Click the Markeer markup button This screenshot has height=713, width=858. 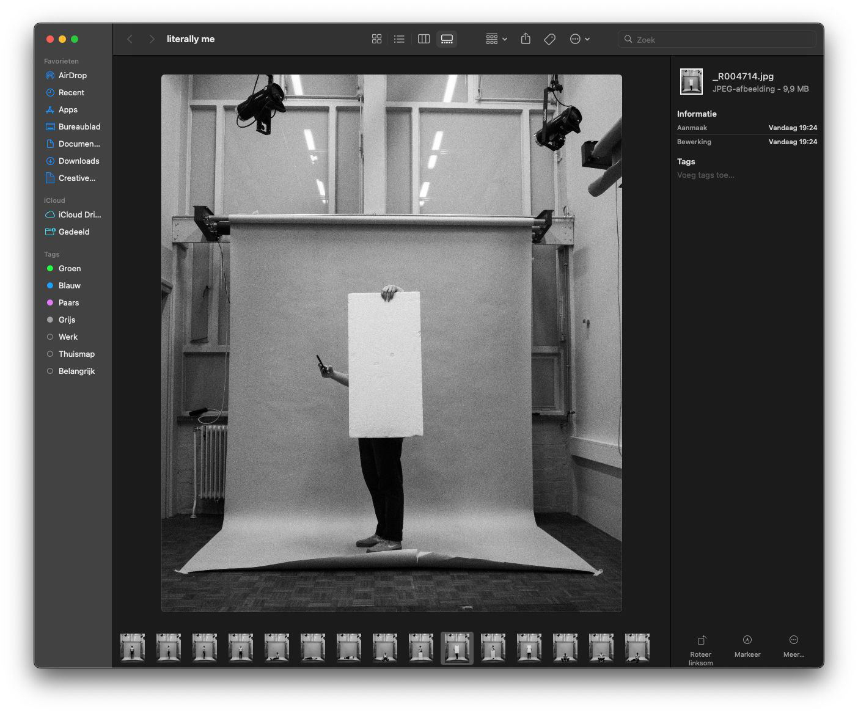click(747, 646)
